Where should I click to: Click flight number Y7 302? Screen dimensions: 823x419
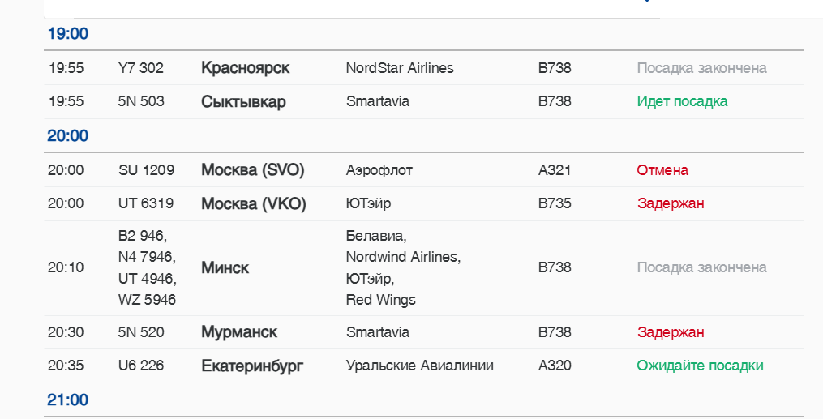pyautogui.click(x=141, y=68)
